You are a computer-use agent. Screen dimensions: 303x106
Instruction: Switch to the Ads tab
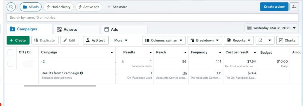pyautogui.click(x=124, y=29)
